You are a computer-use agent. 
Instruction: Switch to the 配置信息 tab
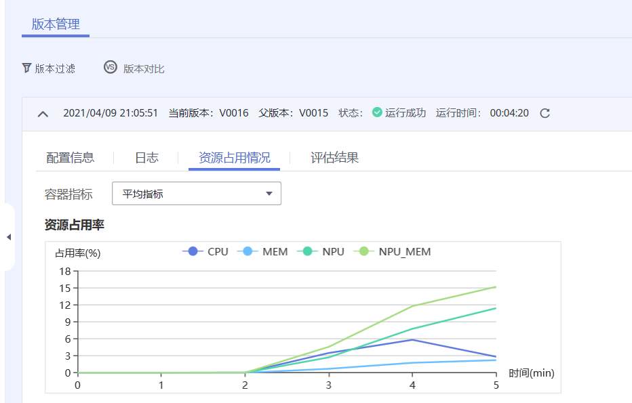coord(70,158)
